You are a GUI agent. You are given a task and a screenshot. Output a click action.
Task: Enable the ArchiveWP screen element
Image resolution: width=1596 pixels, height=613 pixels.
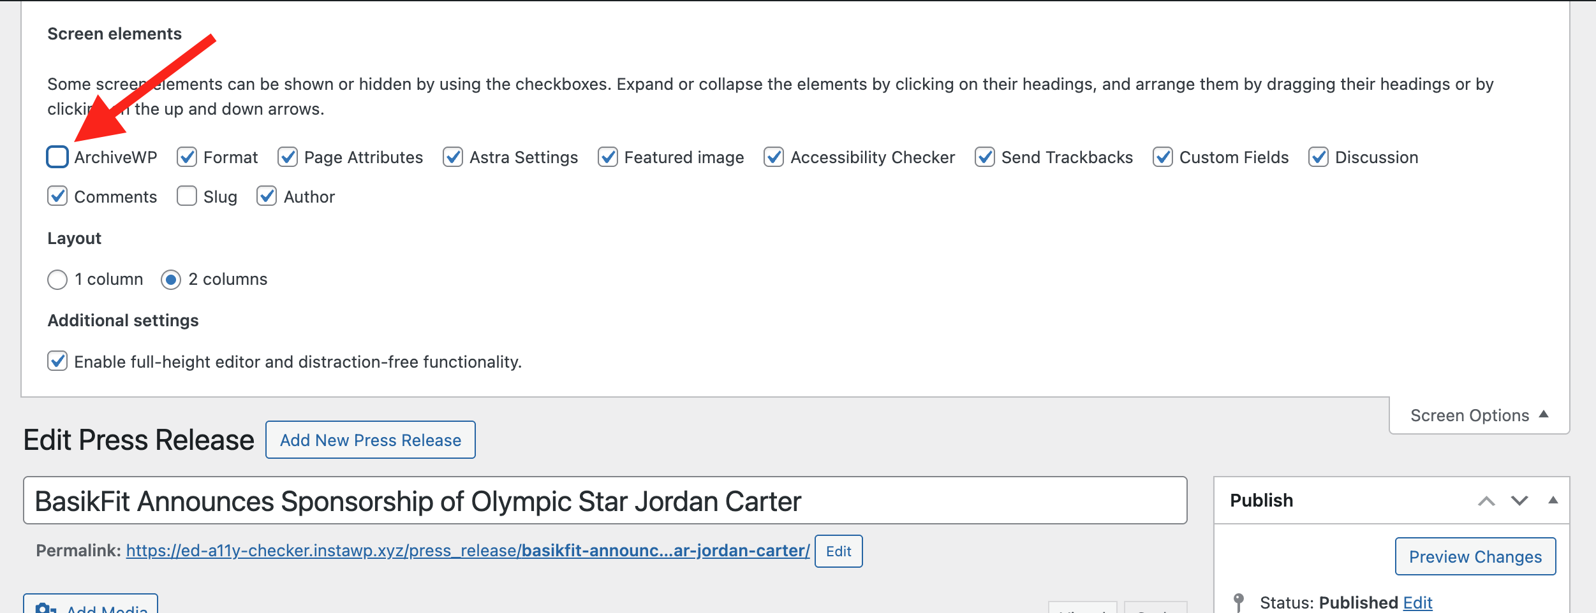[x=57, y=157]
